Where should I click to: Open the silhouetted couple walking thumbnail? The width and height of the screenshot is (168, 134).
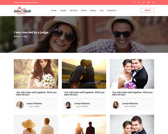tap(84, 125)
